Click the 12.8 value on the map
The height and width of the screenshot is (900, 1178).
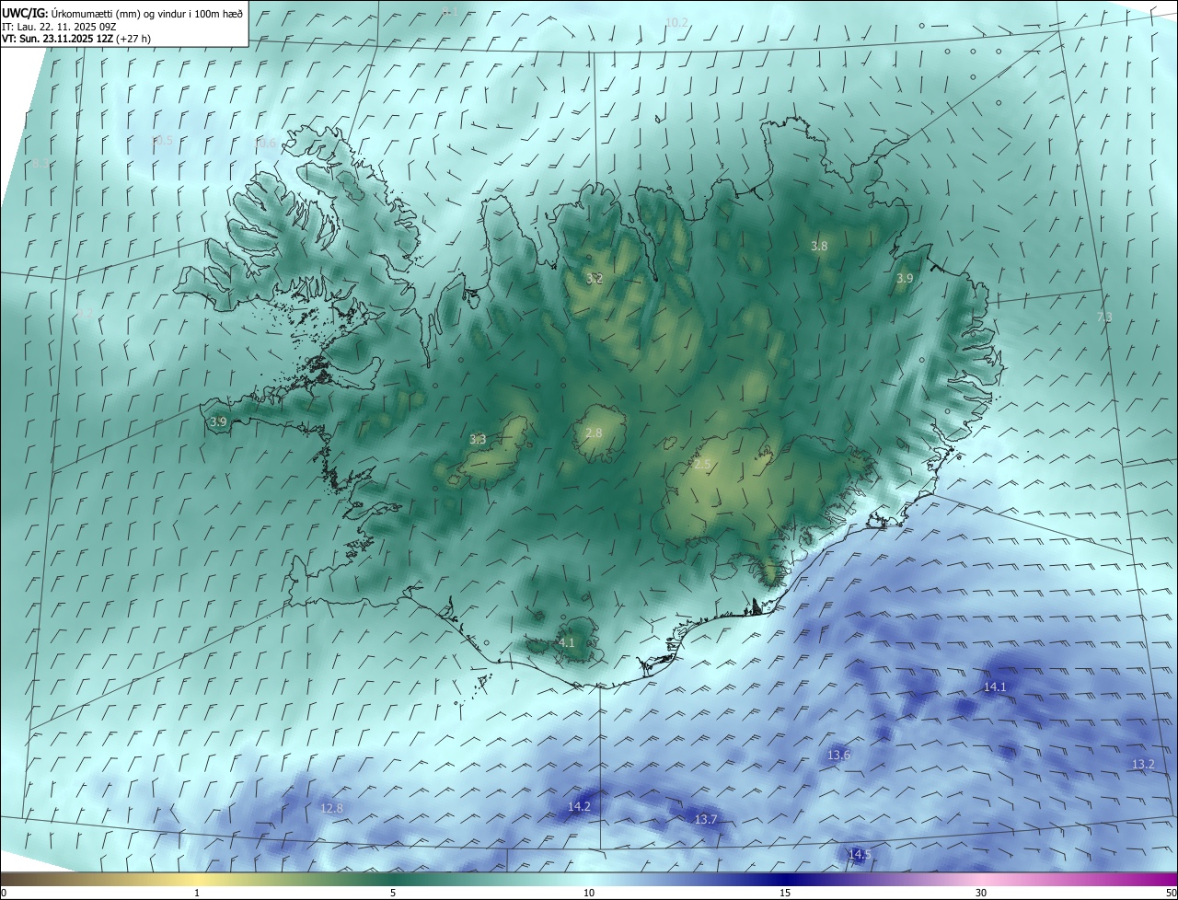[x=331, y=808]
